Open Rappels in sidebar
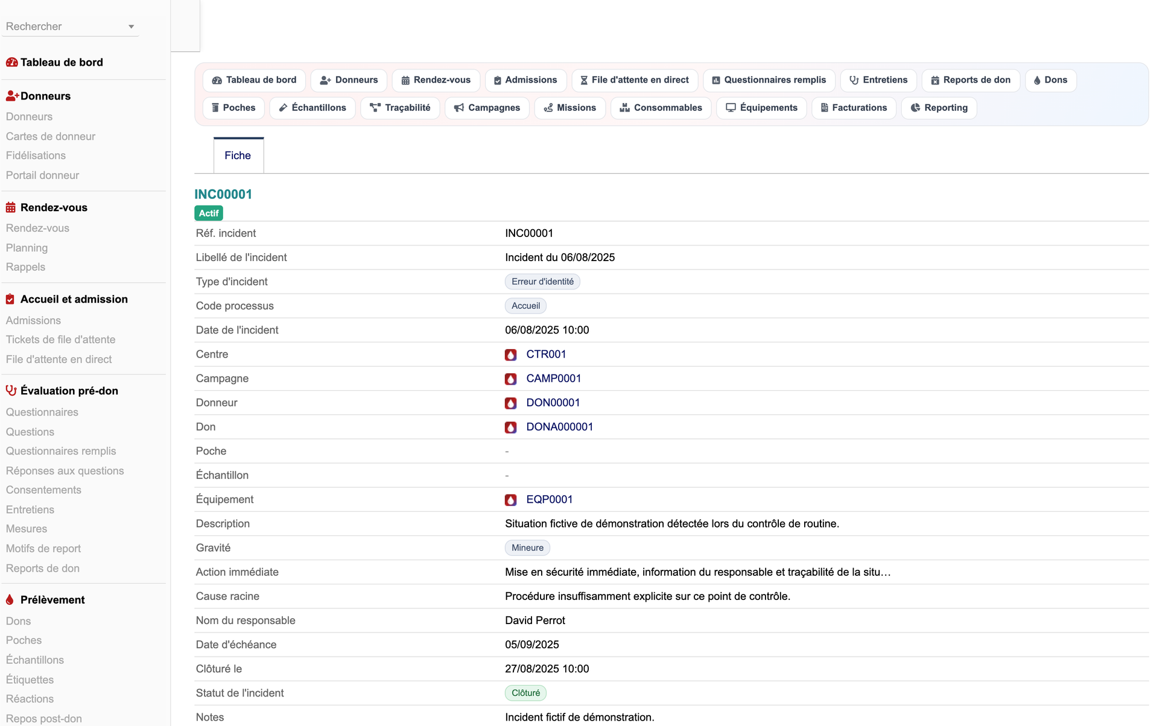Screen dimensions: 1174x726 click(25, 267)
